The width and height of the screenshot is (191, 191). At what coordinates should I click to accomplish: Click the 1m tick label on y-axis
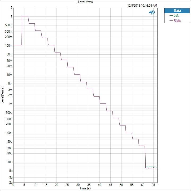point(10,104)
